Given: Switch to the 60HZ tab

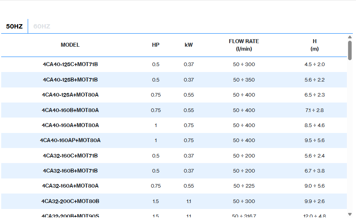Looking at the screenshot, I should coord(42,27).
